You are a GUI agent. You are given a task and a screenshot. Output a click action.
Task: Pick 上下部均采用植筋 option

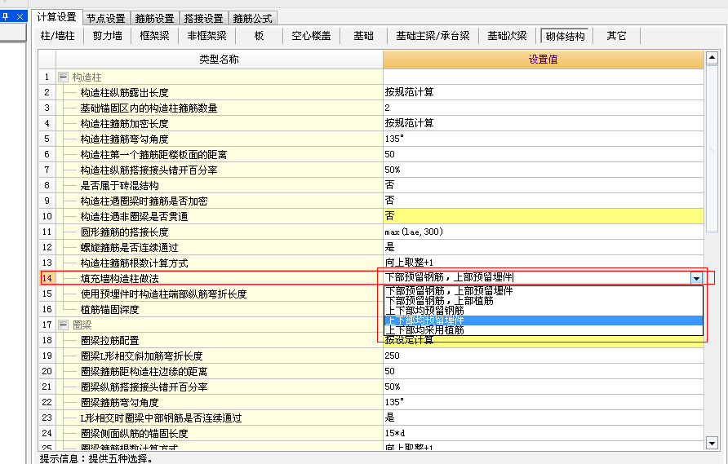[x=544, y=330]
